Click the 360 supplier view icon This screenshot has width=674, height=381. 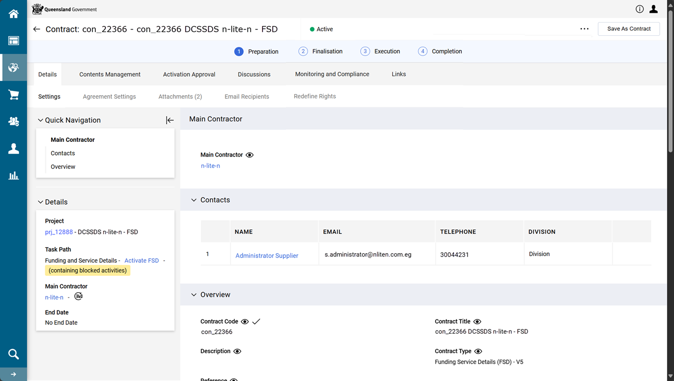pyautogui.click(x=78, y=296)
